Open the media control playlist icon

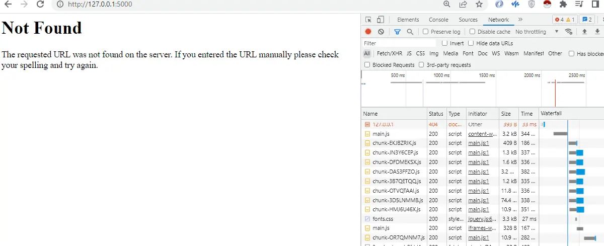coord(579,4)
